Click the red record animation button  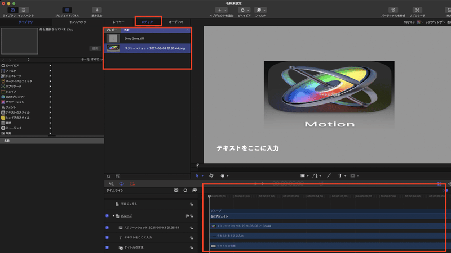pyautogui.click(x=132, y=184)
